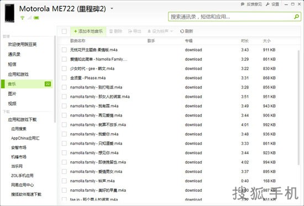Open 应用和游戏 apps and games in sidebar

pyautogui.click(x=18, y=74)
